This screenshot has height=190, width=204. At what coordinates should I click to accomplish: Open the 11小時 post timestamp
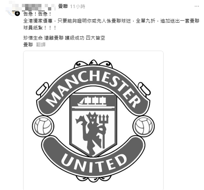(78, 7)
